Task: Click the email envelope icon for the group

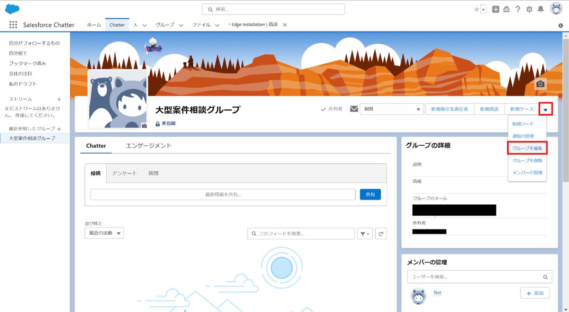Action: (354, 109)
